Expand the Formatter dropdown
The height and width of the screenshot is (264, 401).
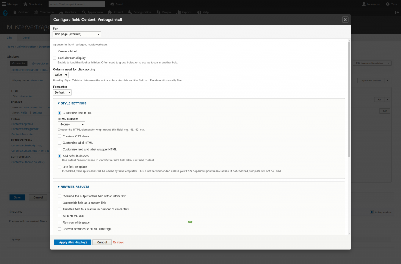pos(62,92)
